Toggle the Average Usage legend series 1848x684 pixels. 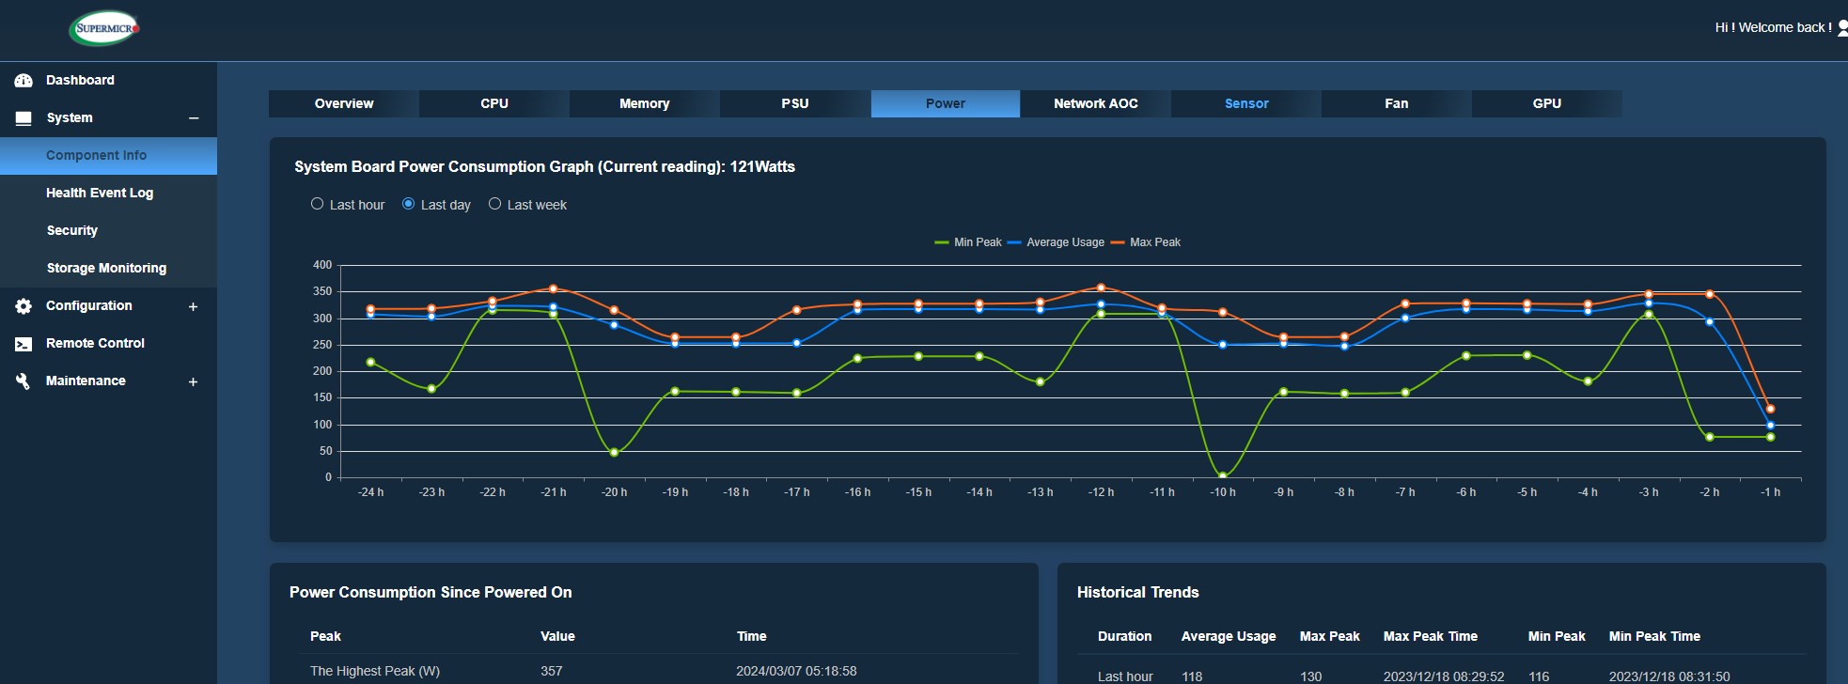click(x=1056, y=242)
